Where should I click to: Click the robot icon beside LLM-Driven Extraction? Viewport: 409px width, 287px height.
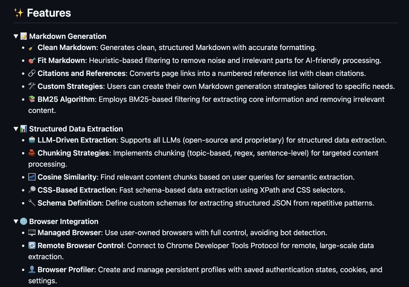tap(32, 140)
